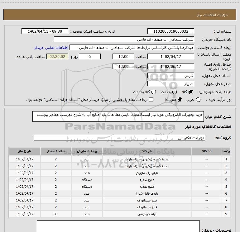Click the remaining time counter 02:20:02
Screen dimensions: 240x232
57,57
